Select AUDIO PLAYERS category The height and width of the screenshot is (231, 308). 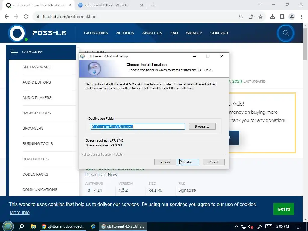[37, 98]
